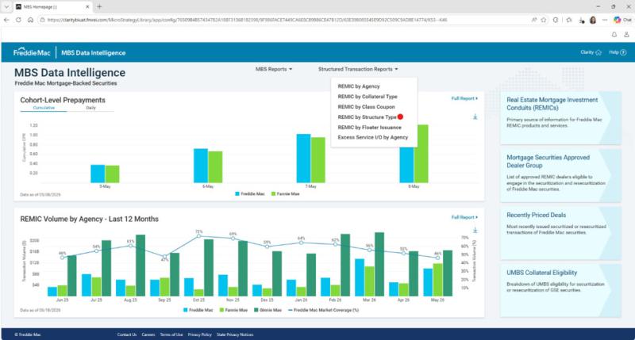Open Terms of Use footer link
This screenshot has width=635, height=340.
pos(171,334)
